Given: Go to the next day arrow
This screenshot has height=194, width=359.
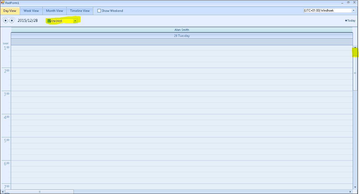Looking at the screenshot, I should point(12,21).
